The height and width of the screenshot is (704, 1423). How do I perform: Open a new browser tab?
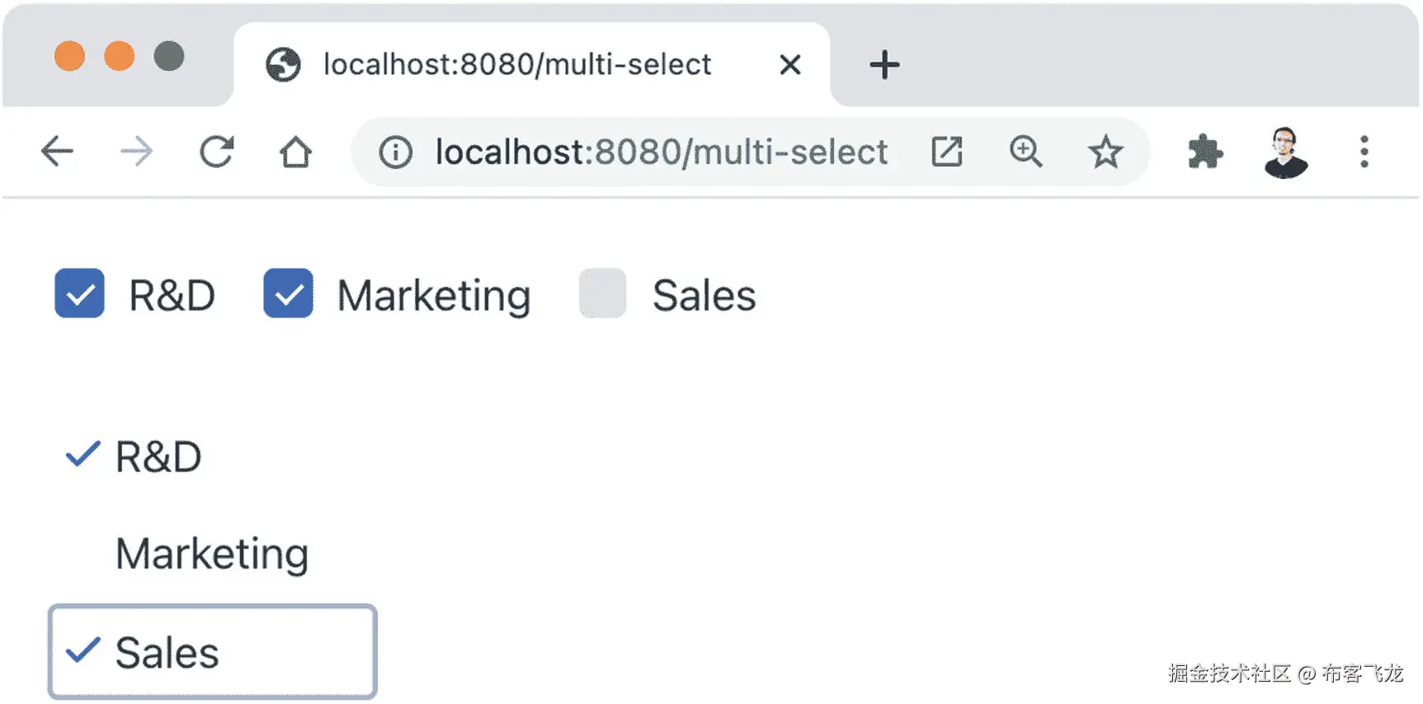pos(884,64)
